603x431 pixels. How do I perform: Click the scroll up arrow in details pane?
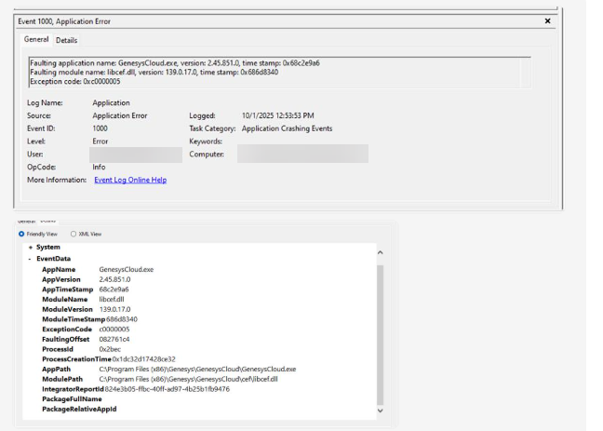380,252
